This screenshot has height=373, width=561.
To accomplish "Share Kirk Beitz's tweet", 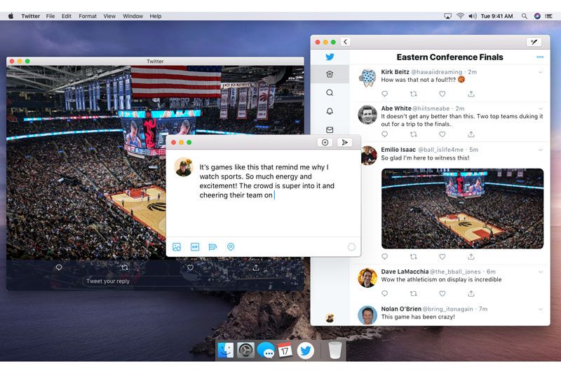I will 471,94.
